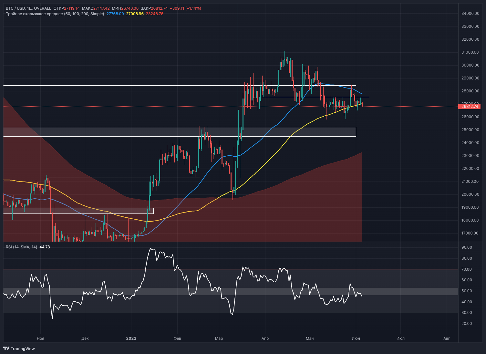Click the 34000.00 price scale label
Viewport: 486px width, 354px height.
tap(470, 14)
